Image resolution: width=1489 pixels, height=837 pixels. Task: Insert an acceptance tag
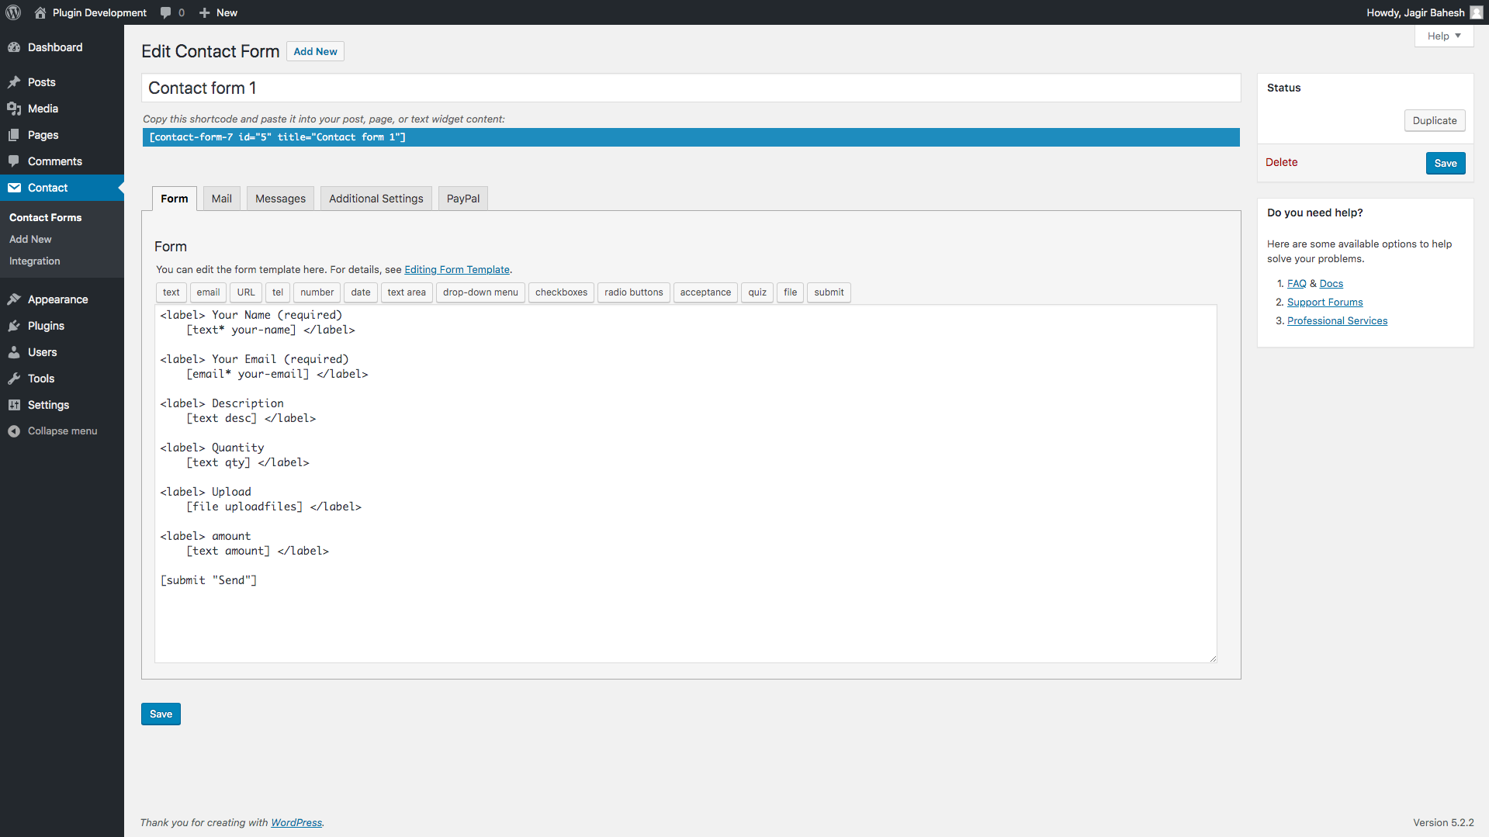pyautogui.click(x=705, y=292)
